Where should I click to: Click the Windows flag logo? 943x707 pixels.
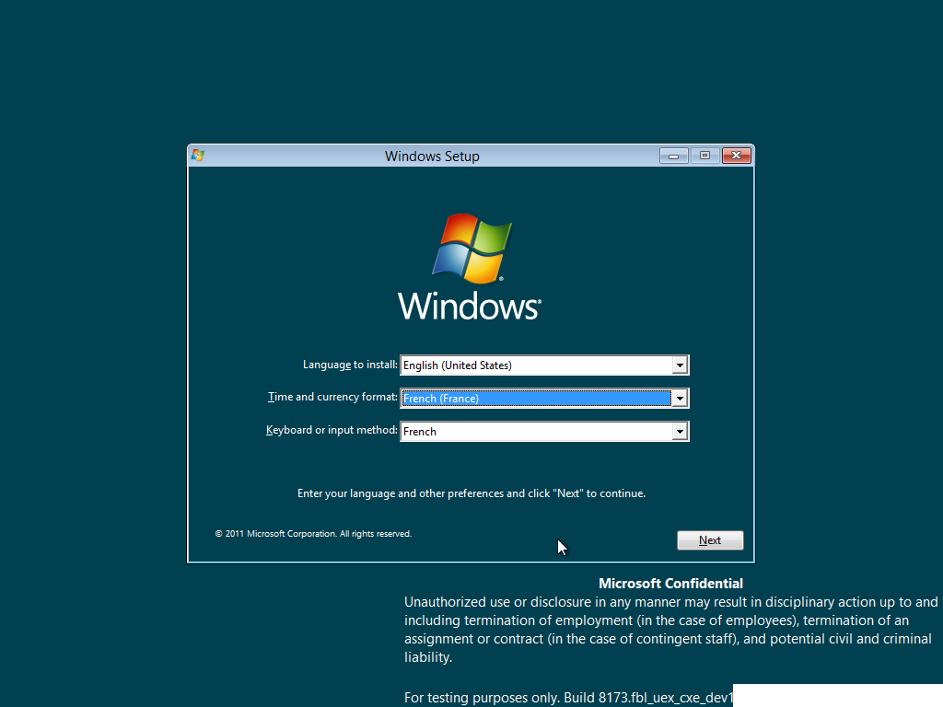(x=472, y=249)
